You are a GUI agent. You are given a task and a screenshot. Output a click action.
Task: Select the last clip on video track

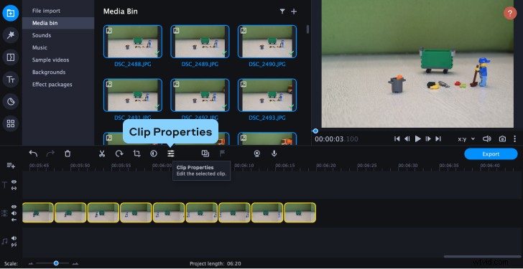[x=300, y=212]
